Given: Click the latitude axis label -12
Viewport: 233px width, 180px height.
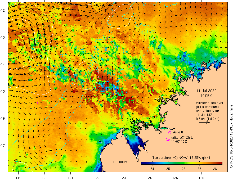Looking at the screenshot, I should [3, 10].
